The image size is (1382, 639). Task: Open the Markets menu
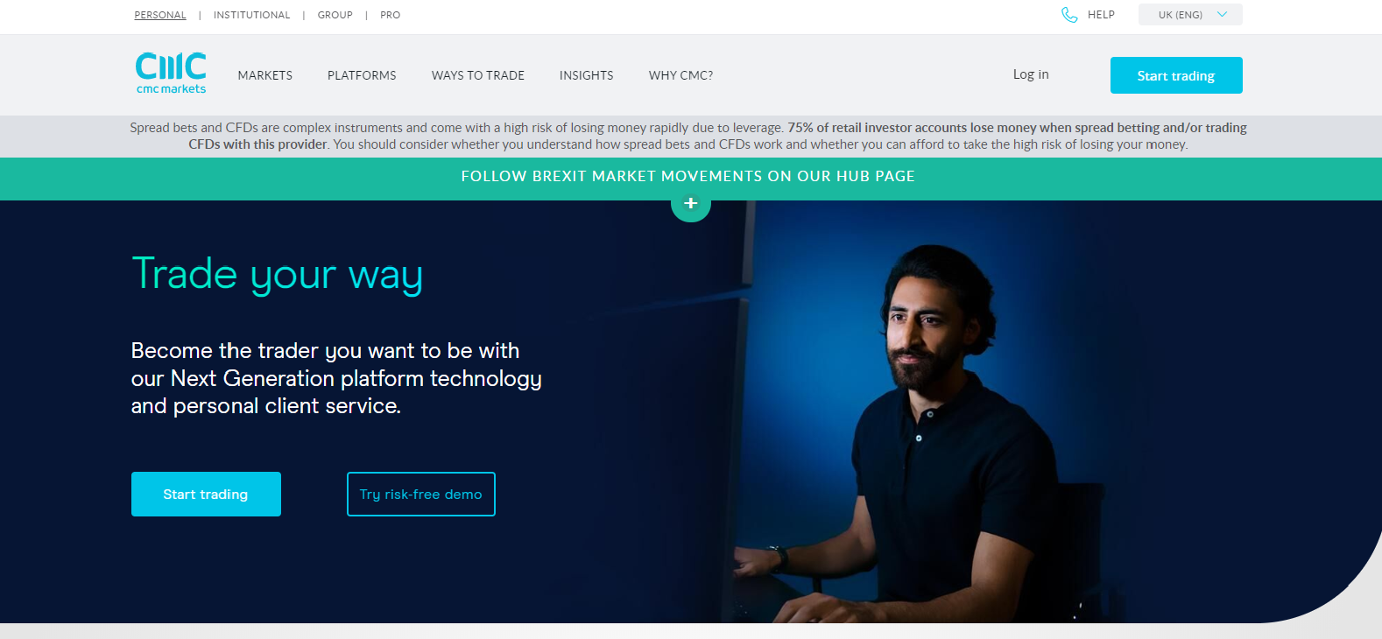(x=265, y=75)
